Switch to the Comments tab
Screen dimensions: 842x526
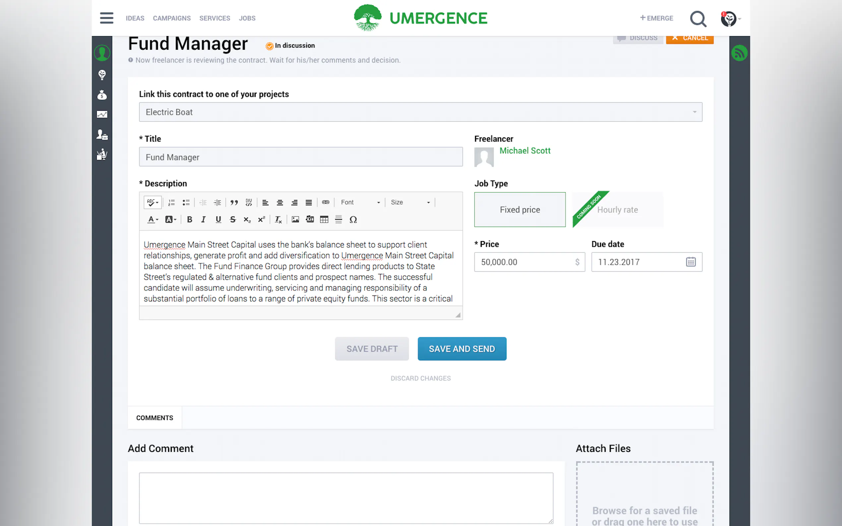point(154,418)
